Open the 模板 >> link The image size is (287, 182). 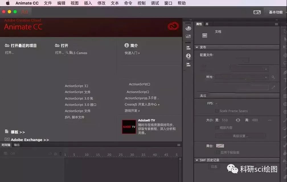18,132
